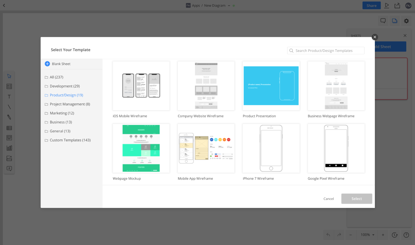Open the image insert tool

point(9,158)
